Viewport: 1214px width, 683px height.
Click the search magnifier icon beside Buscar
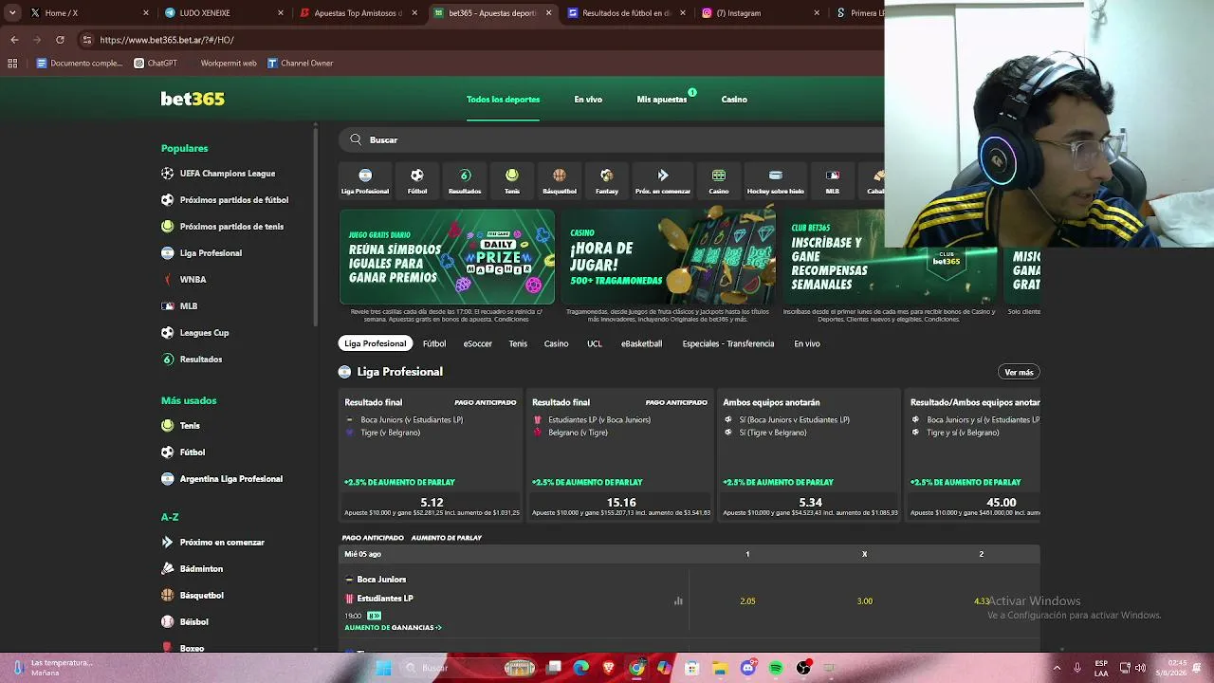356,139
